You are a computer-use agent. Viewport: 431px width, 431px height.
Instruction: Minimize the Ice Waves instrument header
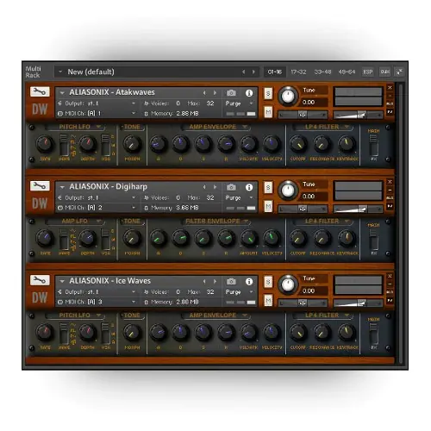pyautogui.click(x=390, y=284)
